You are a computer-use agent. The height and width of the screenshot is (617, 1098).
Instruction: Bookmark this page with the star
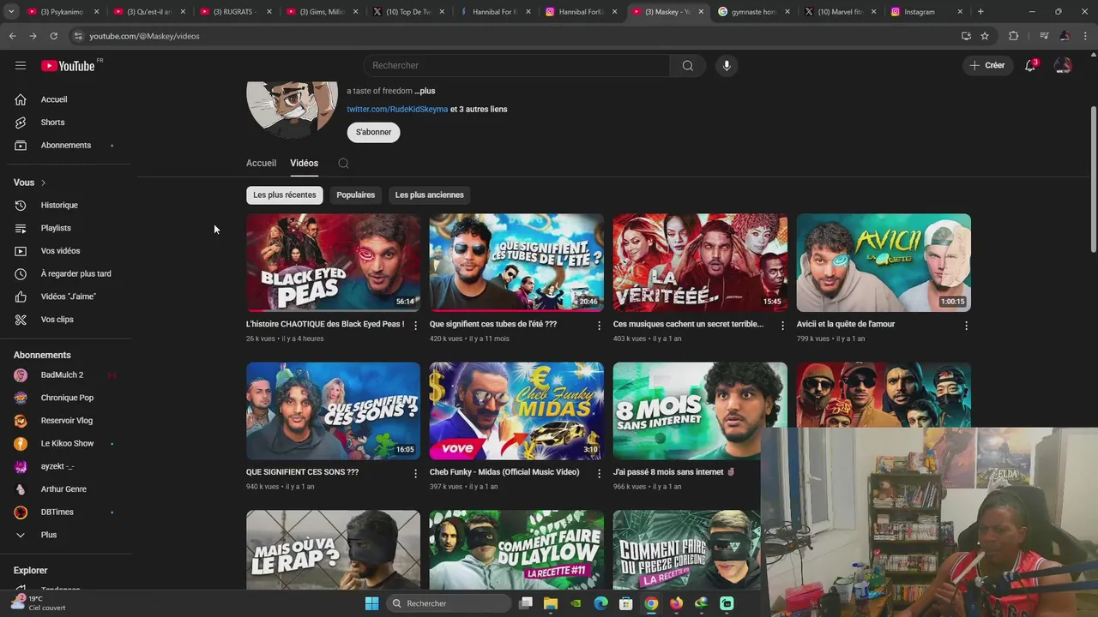[985, 36]
